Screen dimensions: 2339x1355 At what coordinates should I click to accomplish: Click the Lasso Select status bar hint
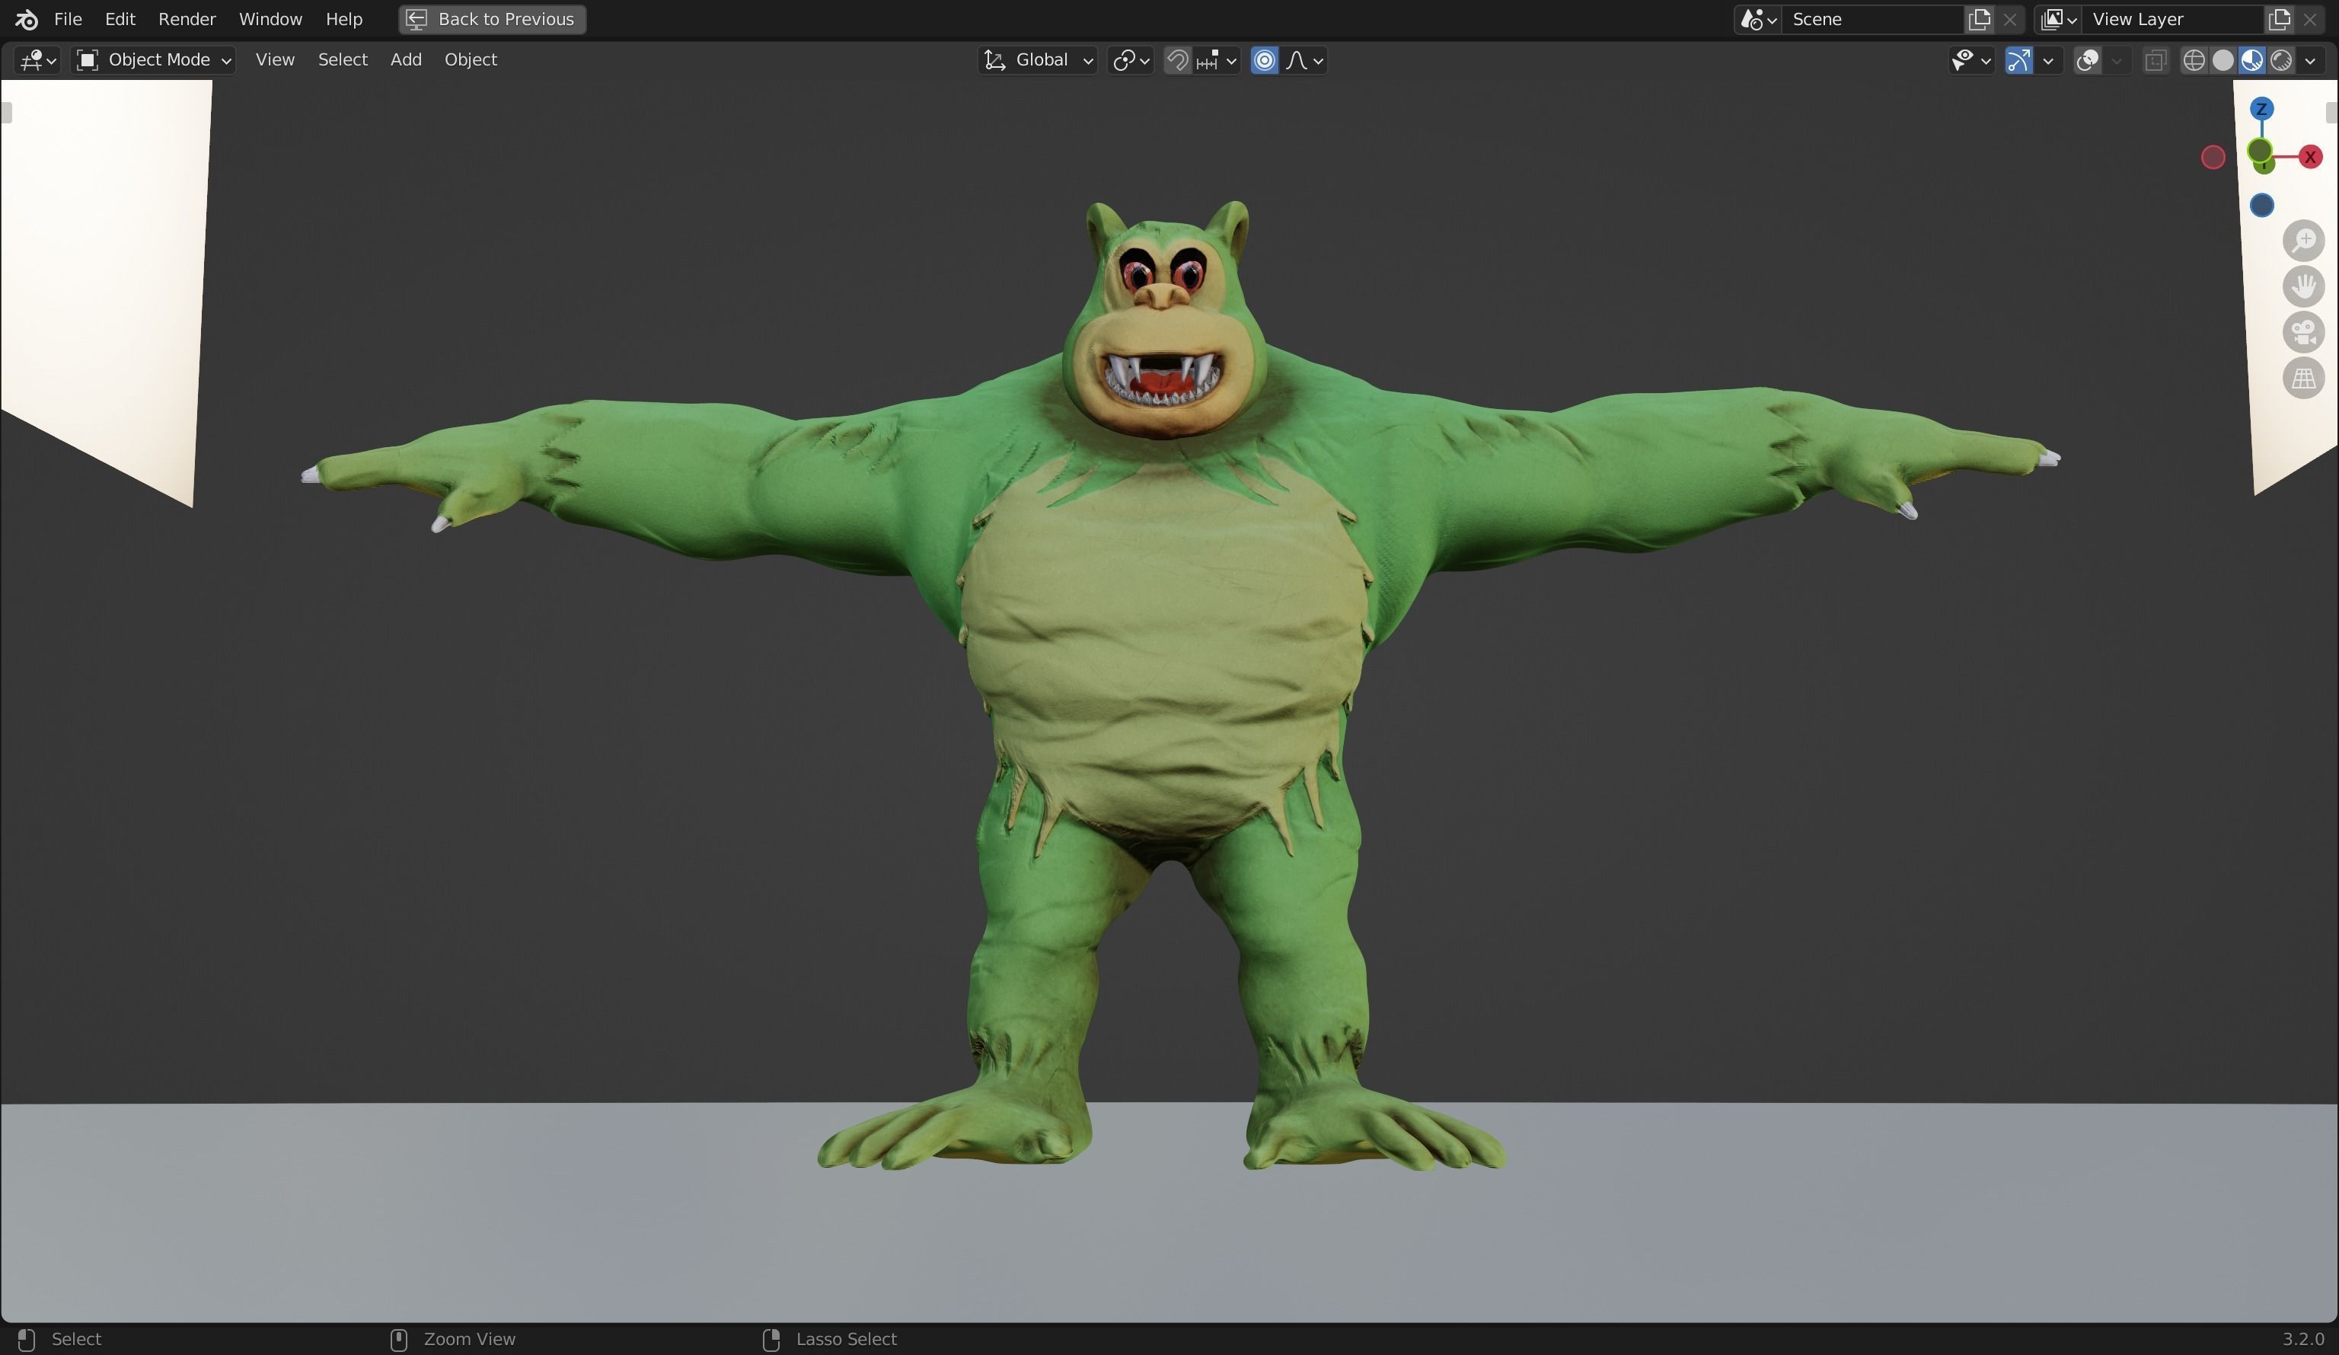pos(829,1339)
